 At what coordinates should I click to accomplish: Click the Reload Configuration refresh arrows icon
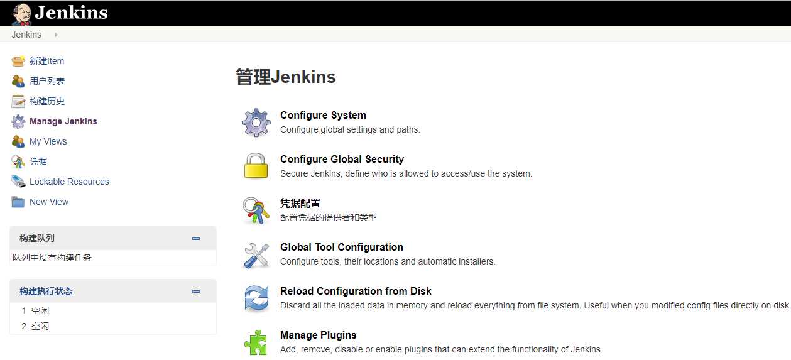tap(256, 298)
